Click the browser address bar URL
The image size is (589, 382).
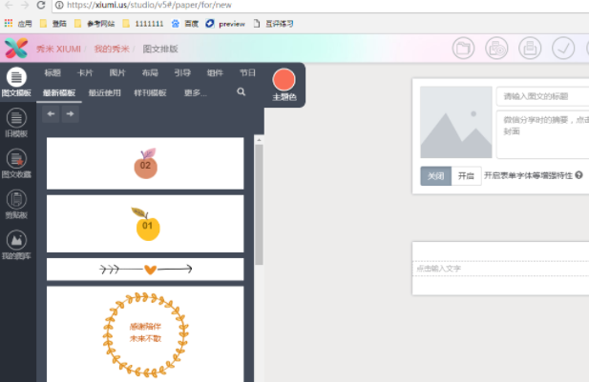click(x=149, y=5)
